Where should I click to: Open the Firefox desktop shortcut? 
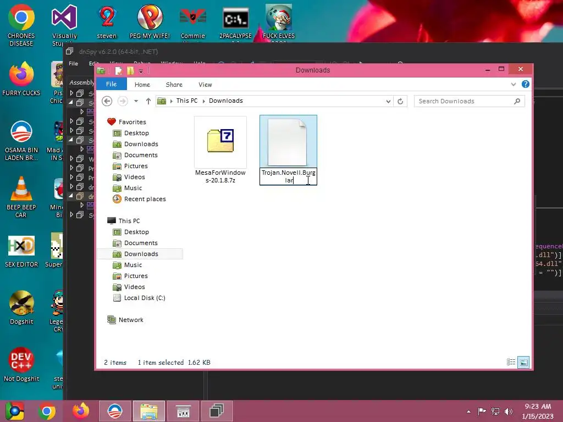21,79
